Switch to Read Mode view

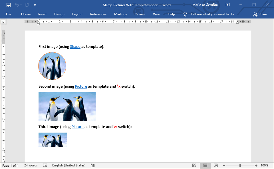[194, 165]
